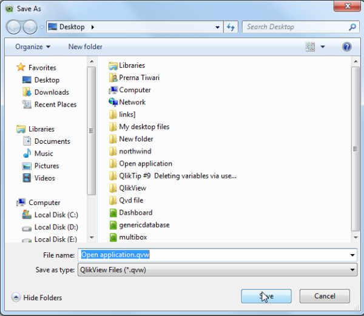Screen dimensions: 364x316
Task: Click the Prerna Tiwari user folder icon
Action: pos(113,78)
